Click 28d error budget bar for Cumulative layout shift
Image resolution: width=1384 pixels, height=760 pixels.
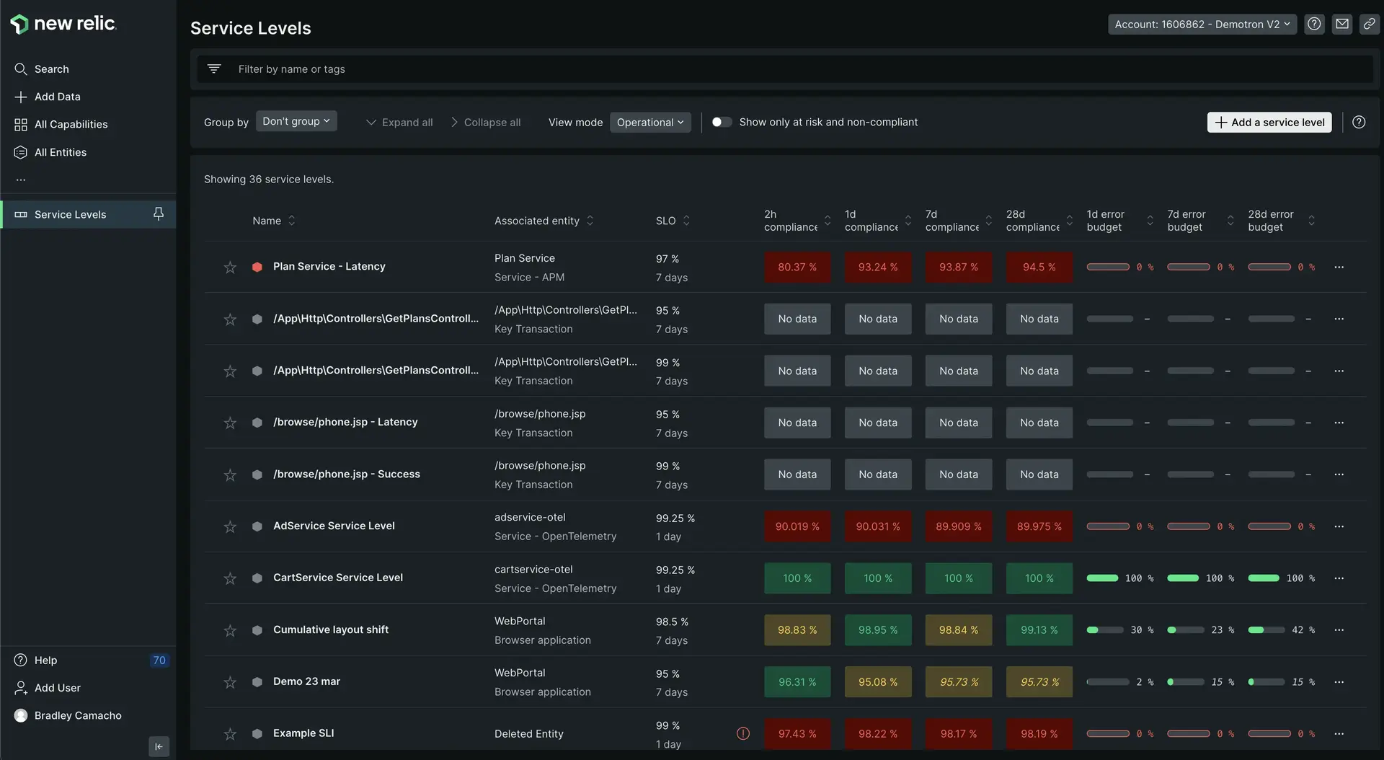(x=1266, y=630)
